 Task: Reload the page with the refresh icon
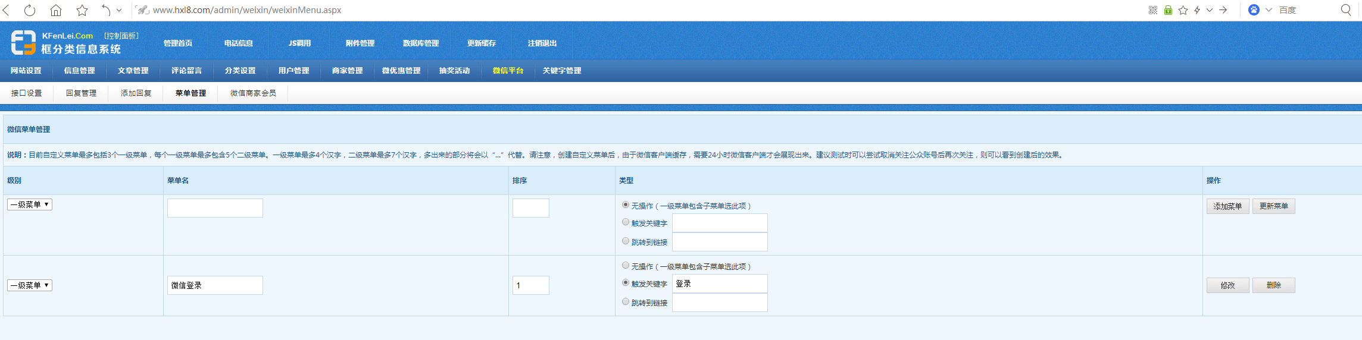coord(30,10)
